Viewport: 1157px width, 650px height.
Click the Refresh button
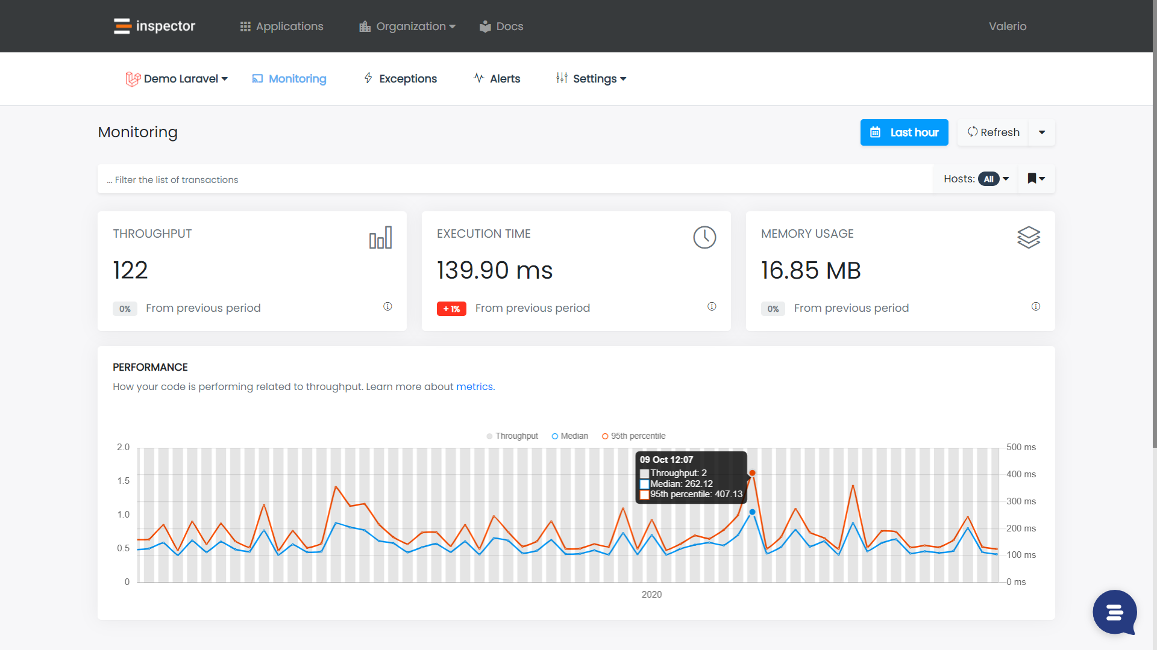(x=992, y=132)
